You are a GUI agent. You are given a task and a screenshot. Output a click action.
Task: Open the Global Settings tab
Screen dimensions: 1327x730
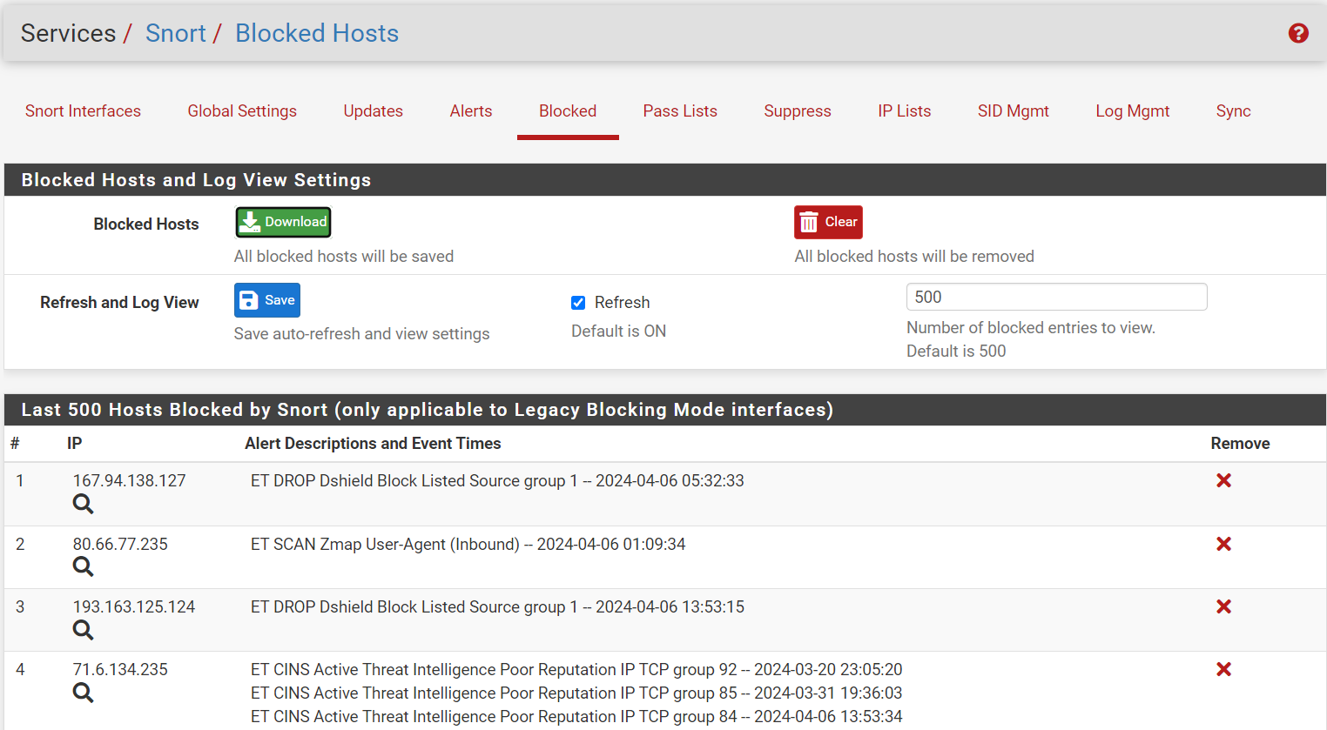(242, 111)
